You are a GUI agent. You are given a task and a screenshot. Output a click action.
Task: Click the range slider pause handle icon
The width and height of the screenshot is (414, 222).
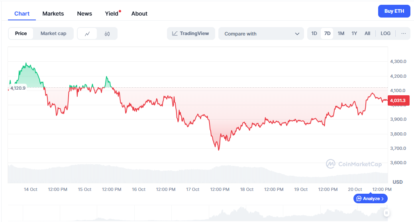(386, 213)
